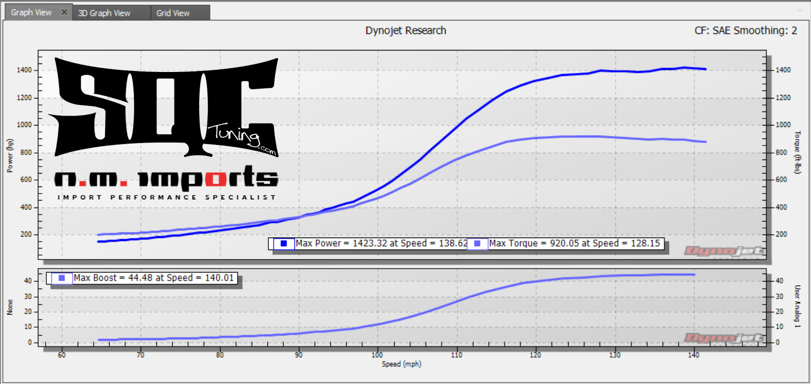The height and width of the screenshot is (384, 811).
Task: Click the 1400 tick on the Power axis
Action: 24,70
